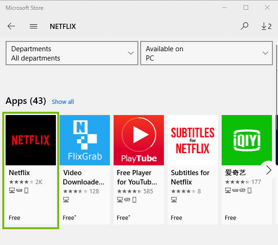
Task: Open the hamburger navigation menu
Action: [x=34, y=27]
